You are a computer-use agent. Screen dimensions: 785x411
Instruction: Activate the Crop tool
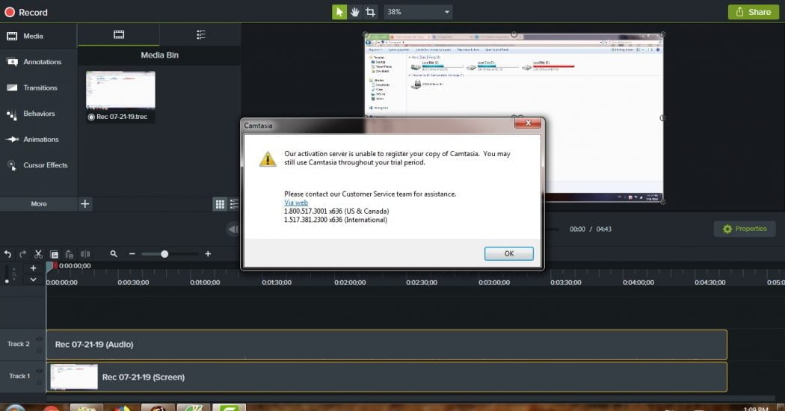371,12
